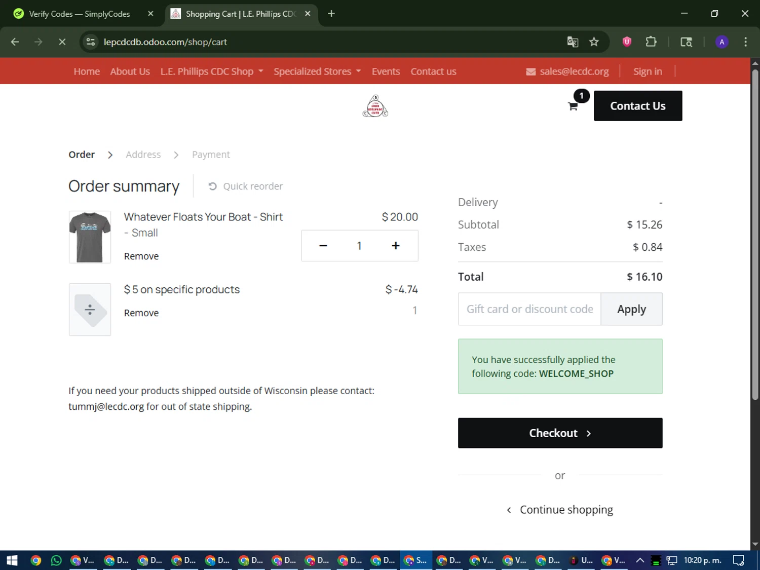This screenshot has width=760, height=570.
Task: Select the Shopping Cart browser tab
Action: click(241, 14)
